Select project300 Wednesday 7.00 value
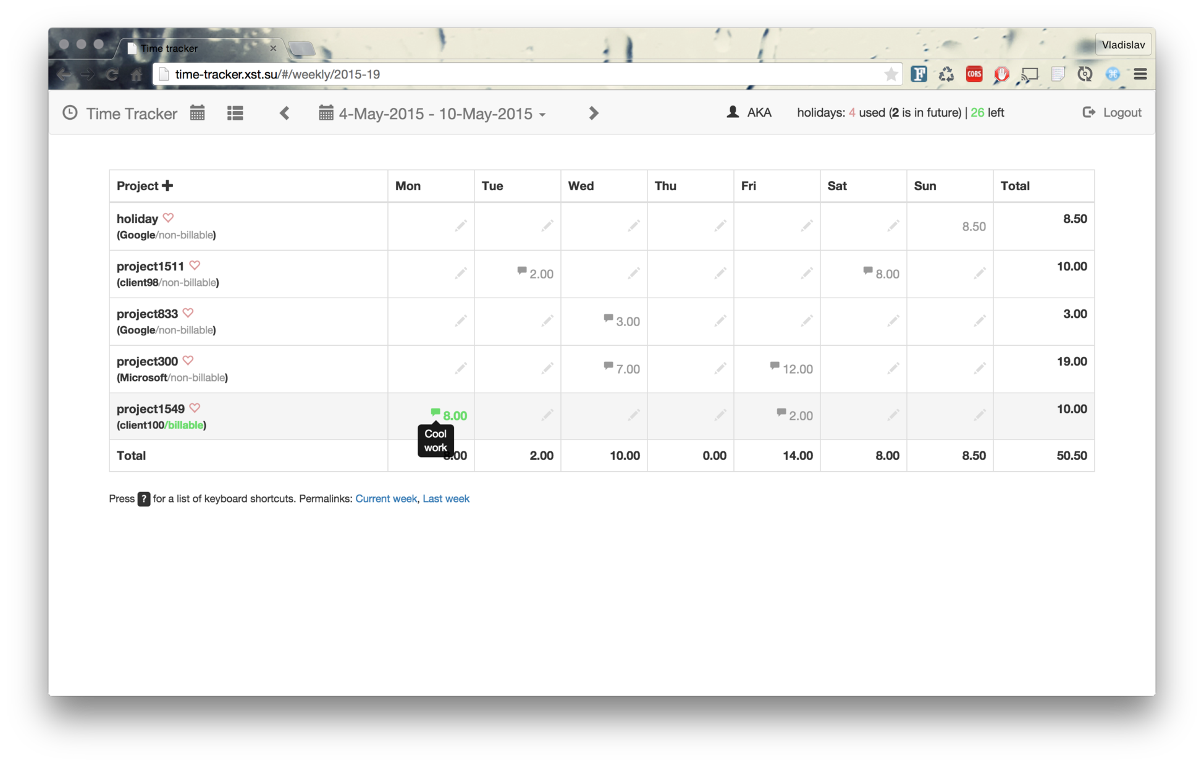Image resolution: width=1204 pixels, height=765 pixels. pyautogui.click(x=628, y=369)
